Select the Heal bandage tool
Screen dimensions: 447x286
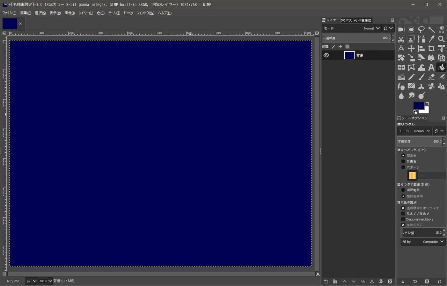(x=432, y=86)
